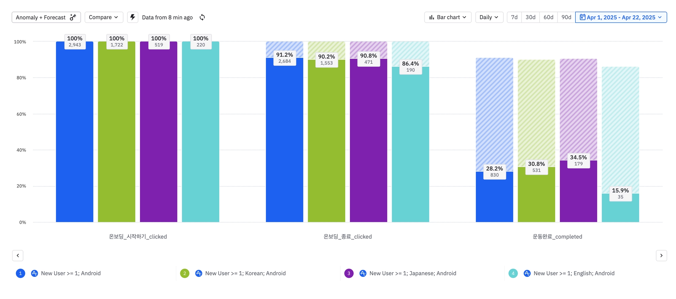Open Apr 1, 2025 - Apr 22, 2025 picker
The height and width of the screenshot is (299, 676).
click(x=621, y=17)
